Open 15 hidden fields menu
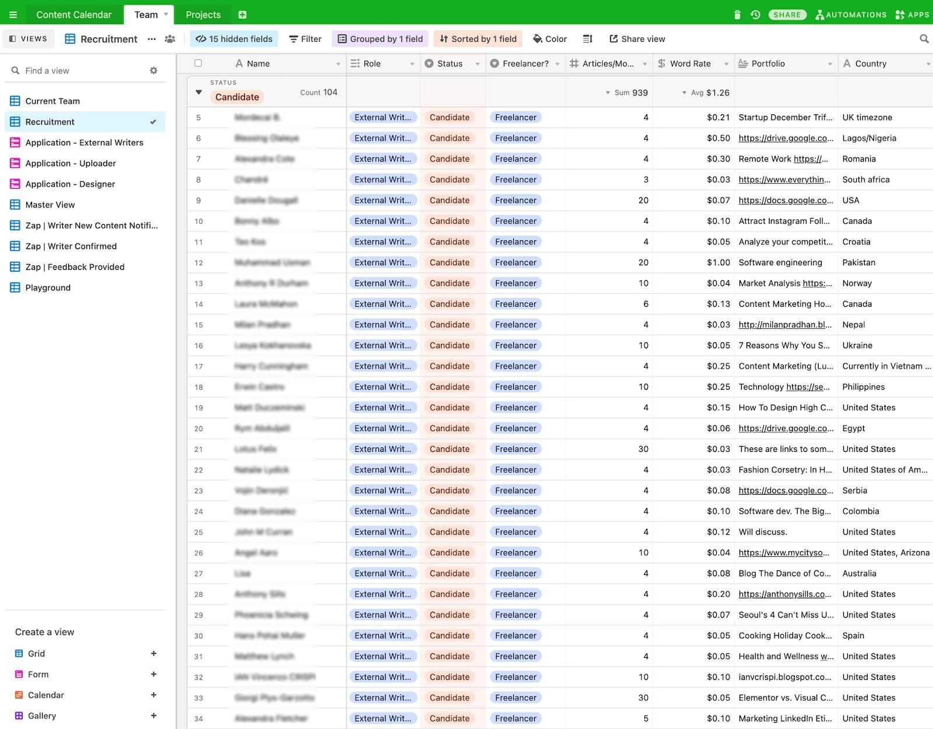933x729 pixels. [234, 39]
